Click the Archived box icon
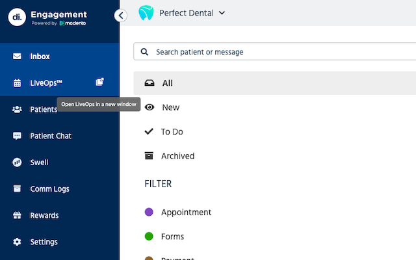Screen dimensions: 416x260 tap(149, 156)
